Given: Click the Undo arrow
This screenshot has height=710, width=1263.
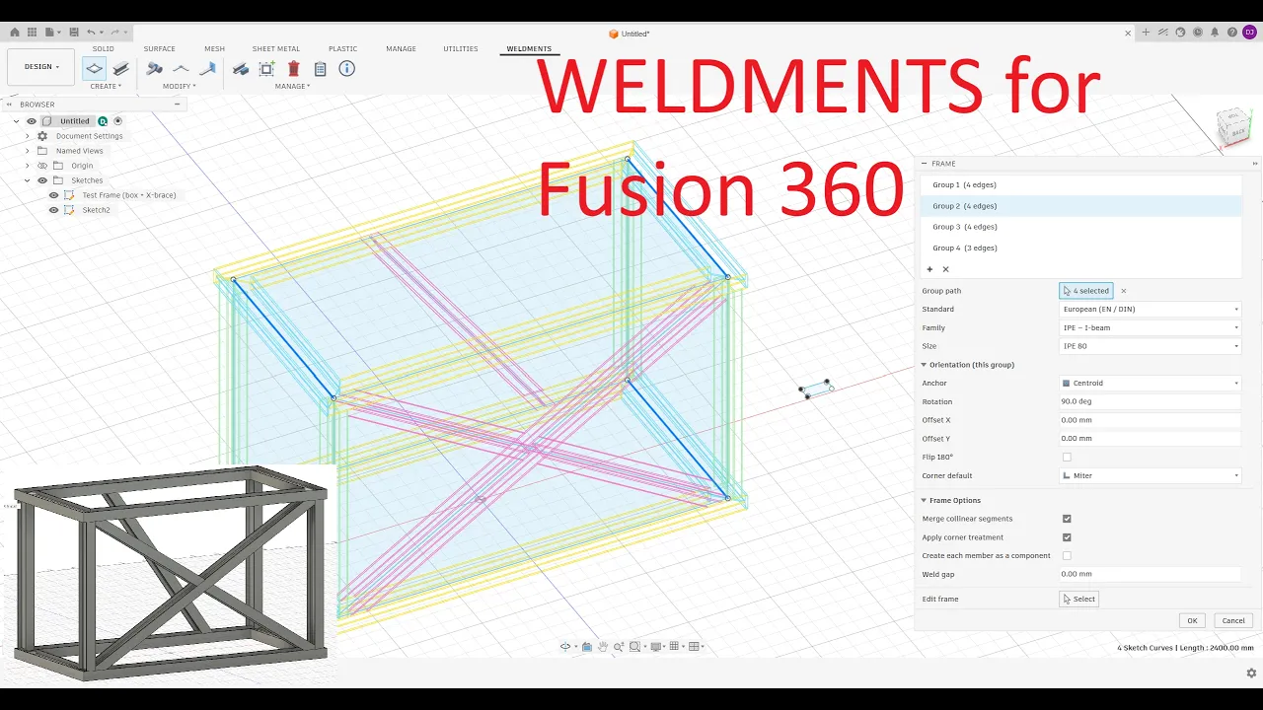Looking at the screenshot, I should (92, 33).
